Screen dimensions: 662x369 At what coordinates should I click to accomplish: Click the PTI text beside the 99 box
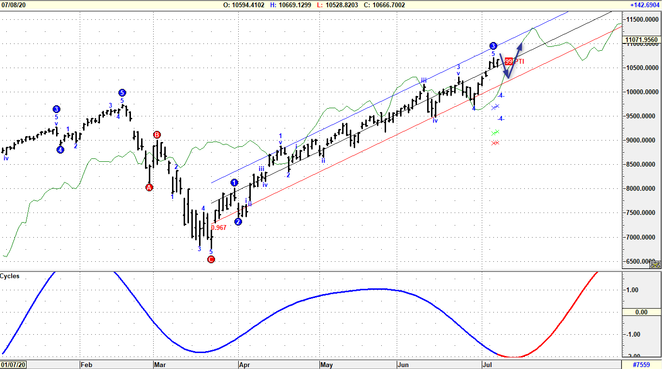(519, 61)
